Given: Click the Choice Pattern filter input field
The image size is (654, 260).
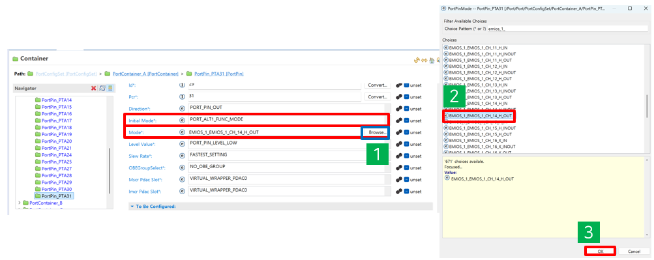Looking at the screenshot, I should point(567,29).
